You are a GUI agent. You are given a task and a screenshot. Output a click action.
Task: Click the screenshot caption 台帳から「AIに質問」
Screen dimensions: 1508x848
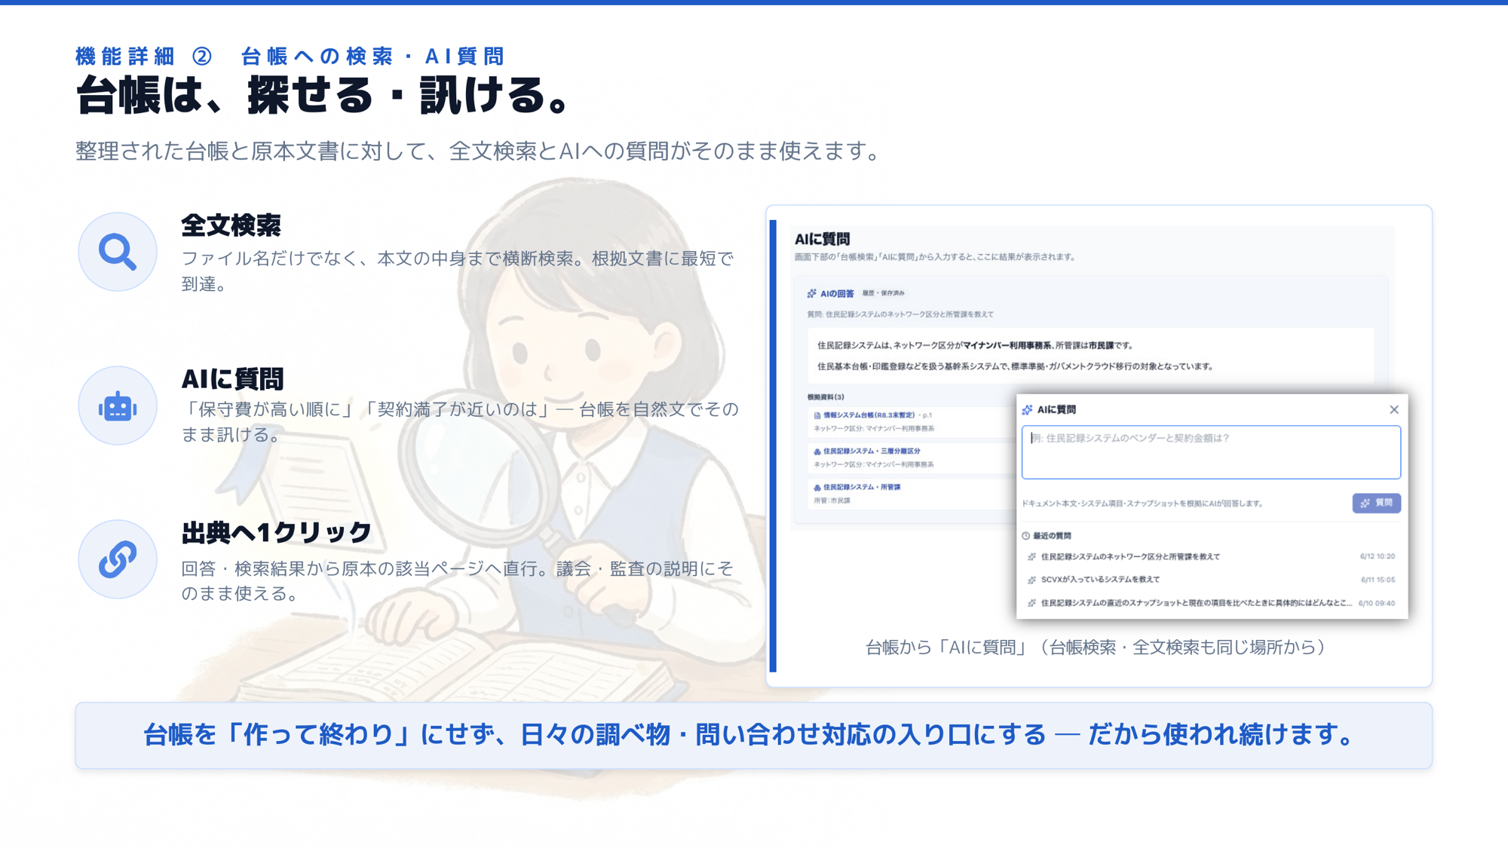[1096, 647]
